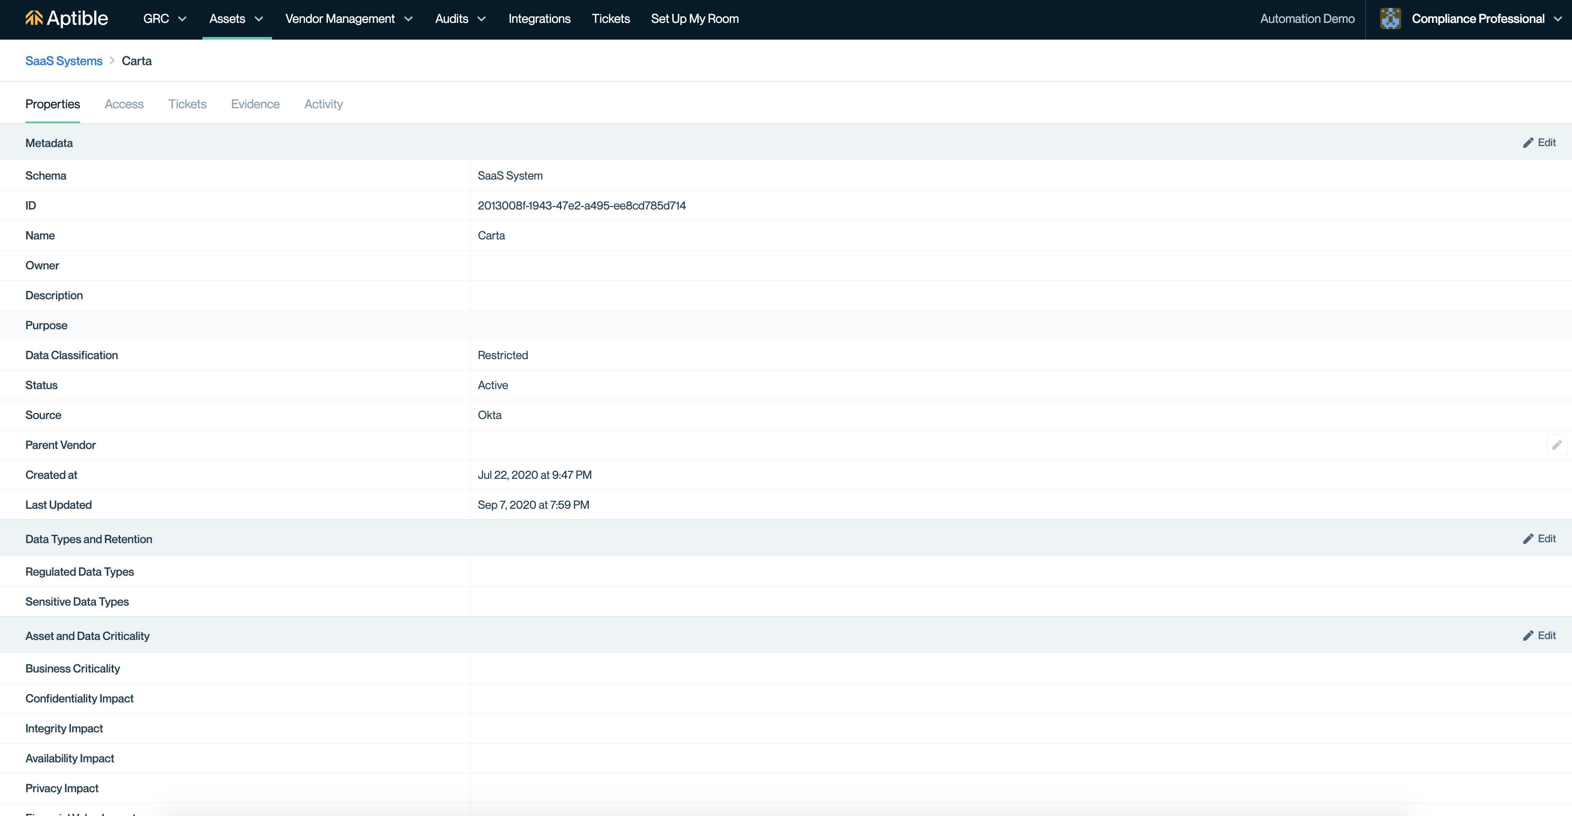The width and height of the screenshot is (1572, 816).
Task: Open Integrations in top navigation
Action: coord(539,19)
